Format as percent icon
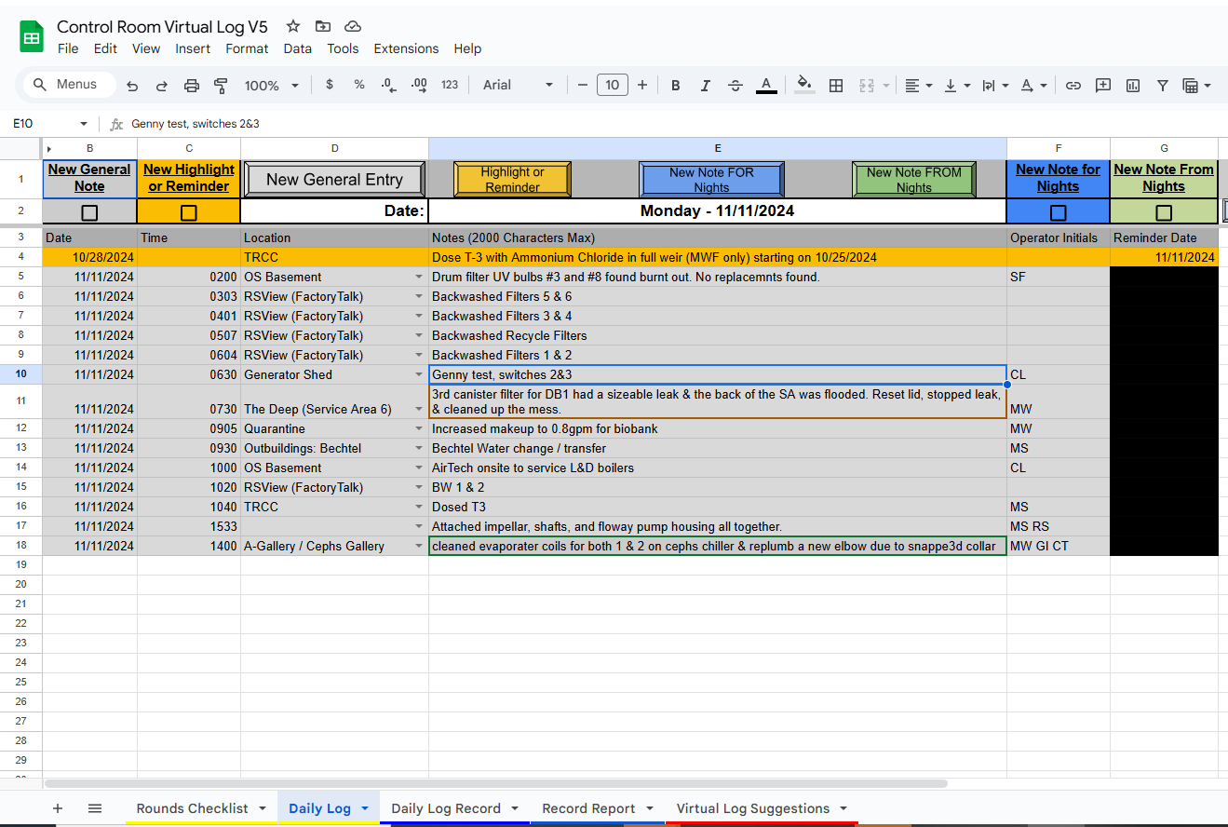 [x=359, y=85]
